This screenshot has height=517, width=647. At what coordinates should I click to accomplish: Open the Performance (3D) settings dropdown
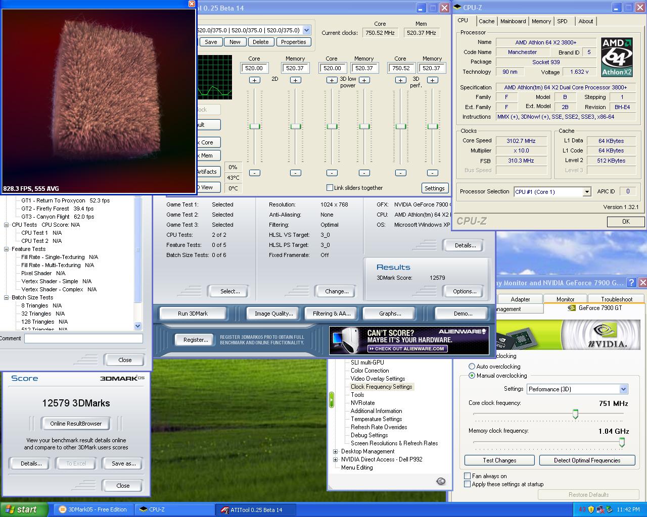(623, 389)
